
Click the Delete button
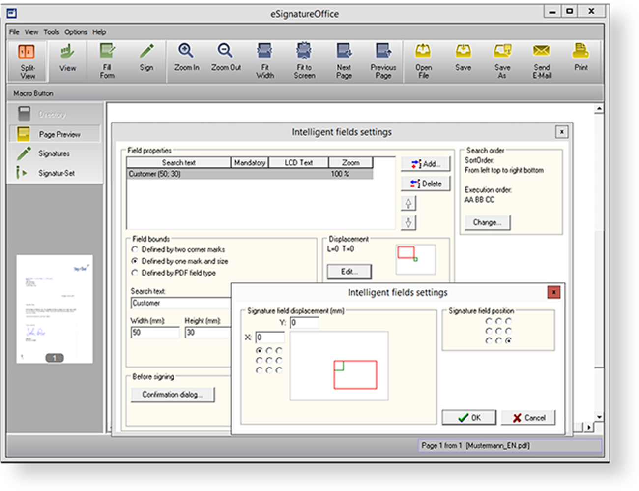pos(426,184)
